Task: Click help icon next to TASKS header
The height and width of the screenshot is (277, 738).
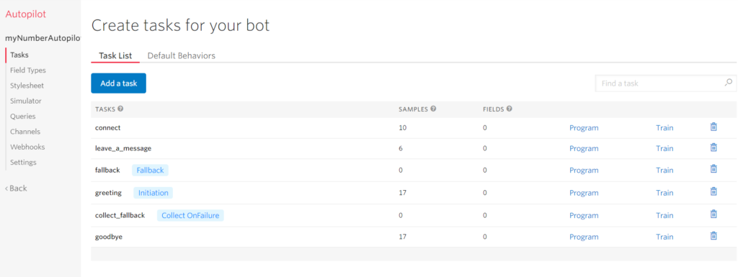Action: coord(120,109)
